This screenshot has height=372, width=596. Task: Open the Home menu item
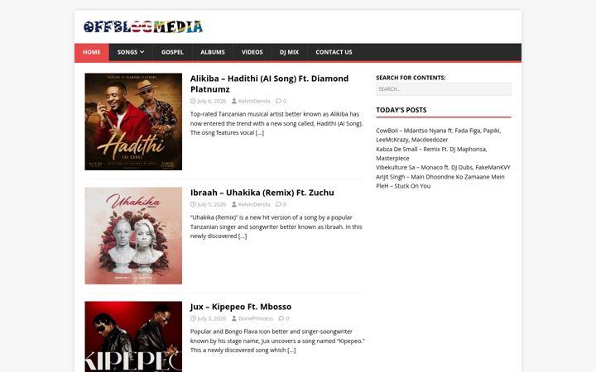pyautogui.click(x=92, y=52)
